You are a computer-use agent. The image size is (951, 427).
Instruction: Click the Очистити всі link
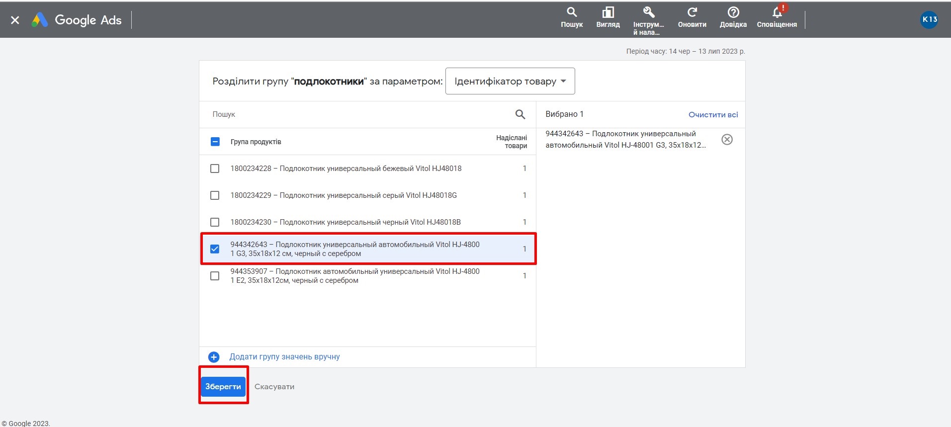point(713,114)
